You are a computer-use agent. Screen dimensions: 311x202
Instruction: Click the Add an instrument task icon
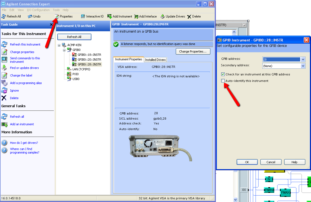tap(4, 124)
